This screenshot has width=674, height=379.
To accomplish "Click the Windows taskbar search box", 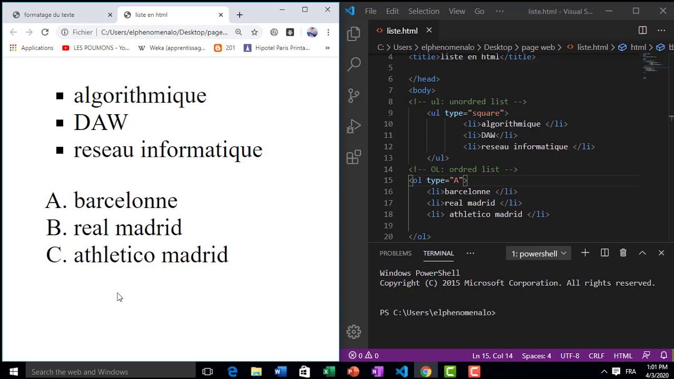I will coord(112,372).
